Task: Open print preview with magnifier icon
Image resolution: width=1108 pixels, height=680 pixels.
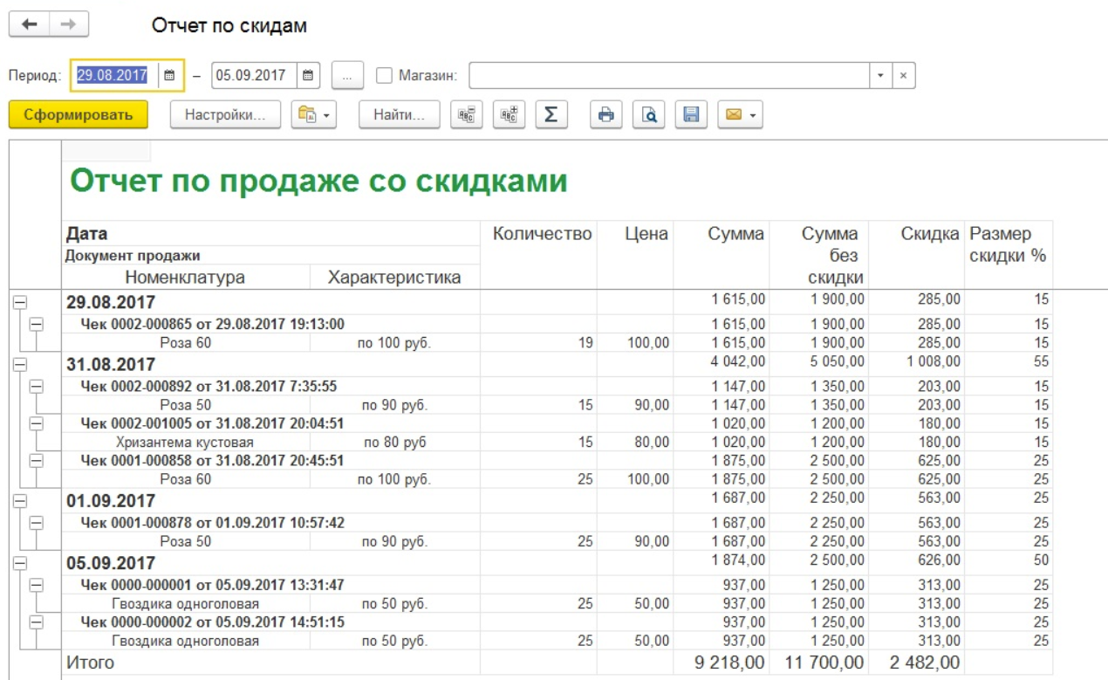Action: pyautogui.click(x=648, y=114)
